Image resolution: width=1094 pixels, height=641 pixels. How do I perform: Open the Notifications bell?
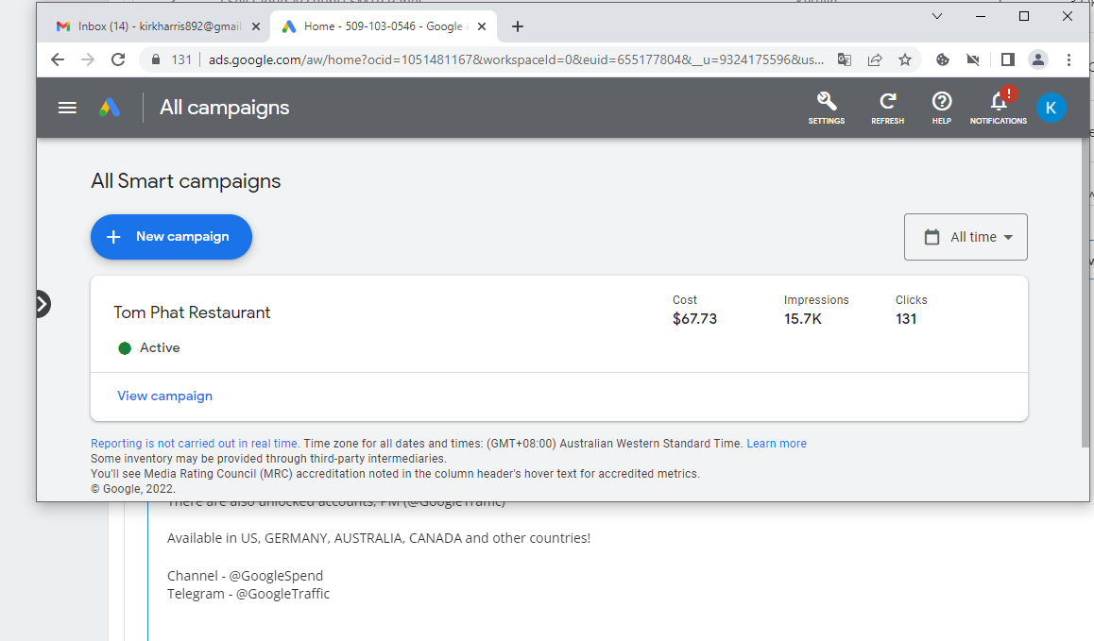pos(999,109)
